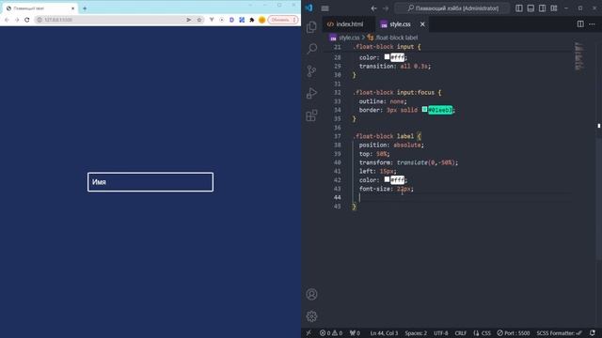
Task: Open color picker for #fff on line 28
Action: [x=387, y=56]
